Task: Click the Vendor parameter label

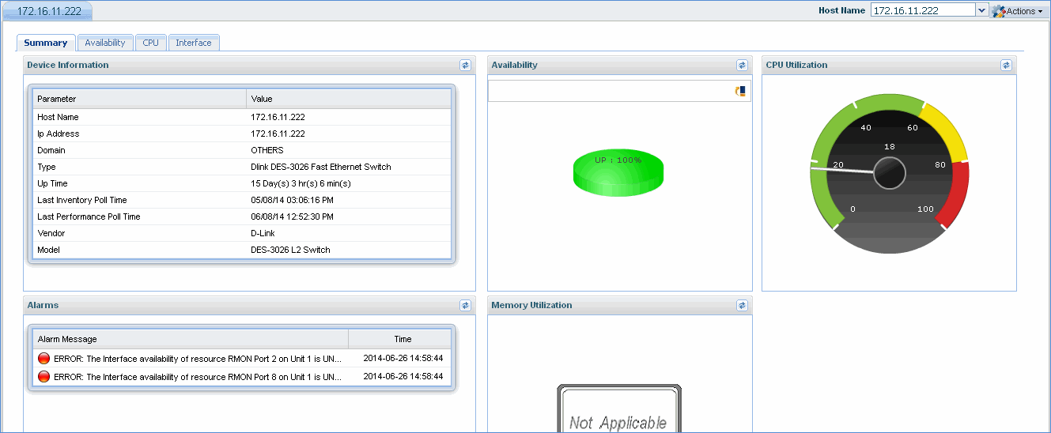Action: click(x=51, y=233)
